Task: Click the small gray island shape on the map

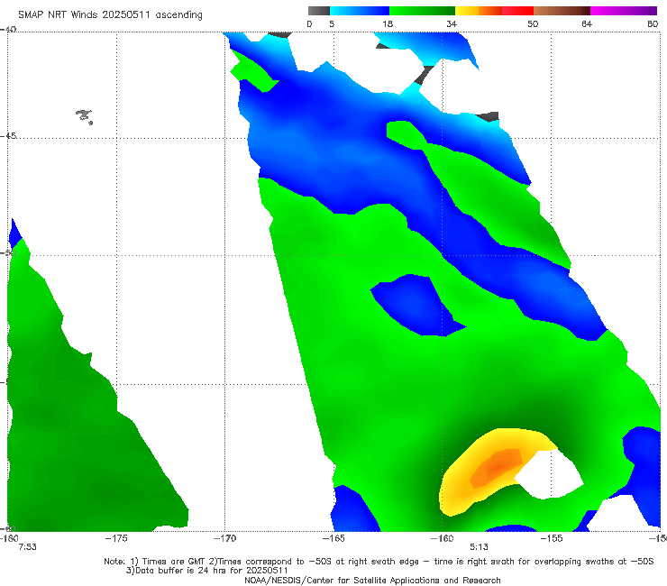Action: click(x=85, y=116)
